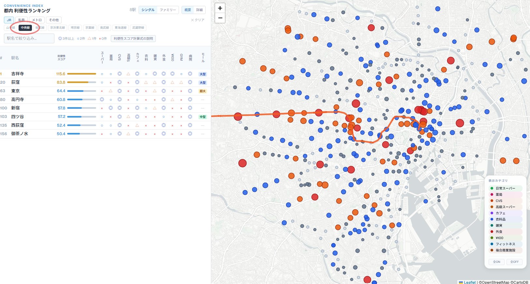Select the 西荻窪 station row name
The height and width of the screenshot is (284, 530).
click(18, 125)
